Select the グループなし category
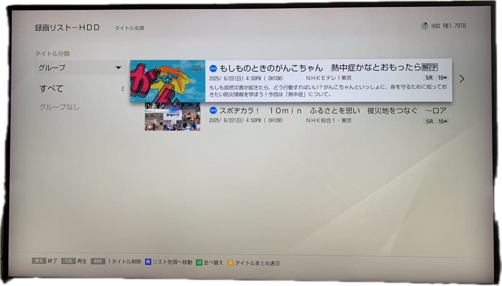Viewport: 502px width, 286px height. pyautogui.click(x=59, y=107)
